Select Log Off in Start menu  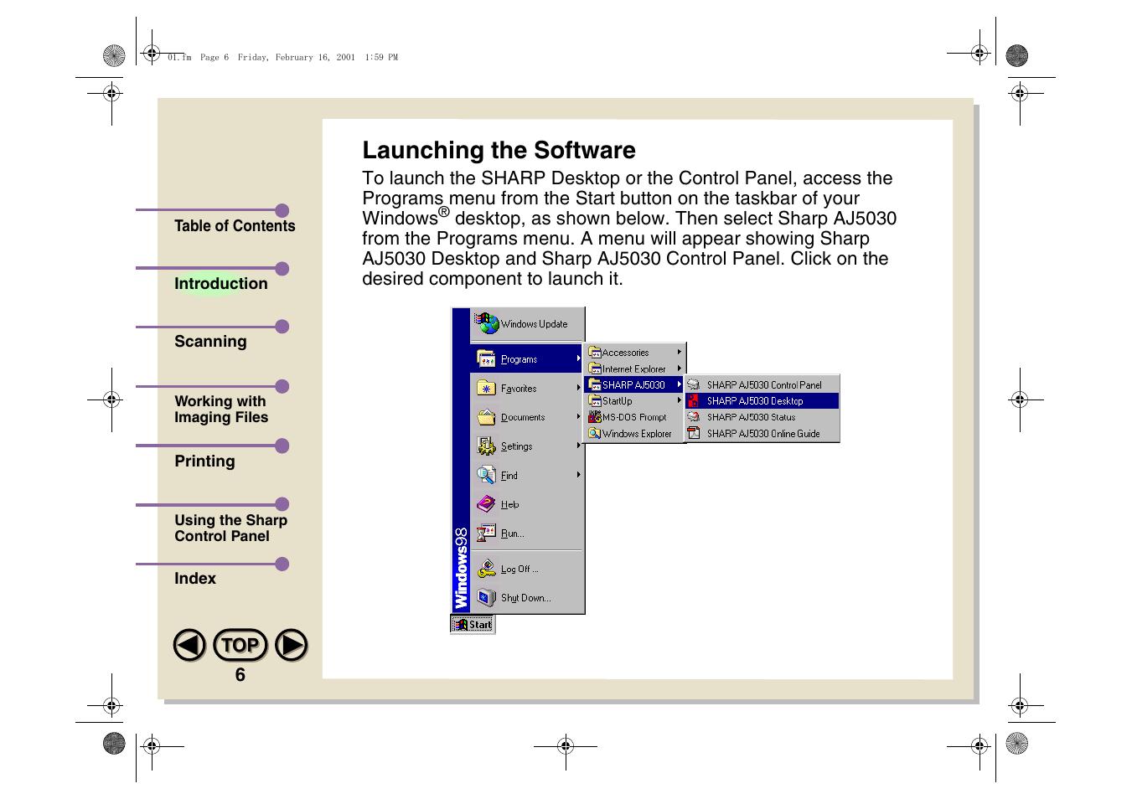[527, 569]
